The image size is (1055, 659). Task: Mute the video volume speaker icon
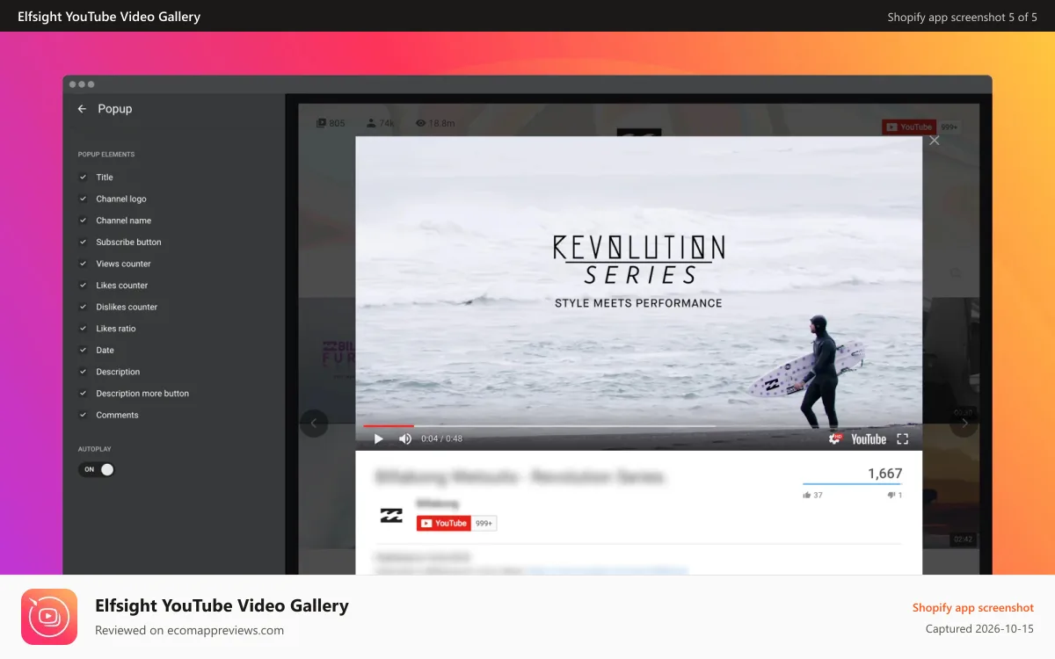pyautogui.click(x=405, y=438)
